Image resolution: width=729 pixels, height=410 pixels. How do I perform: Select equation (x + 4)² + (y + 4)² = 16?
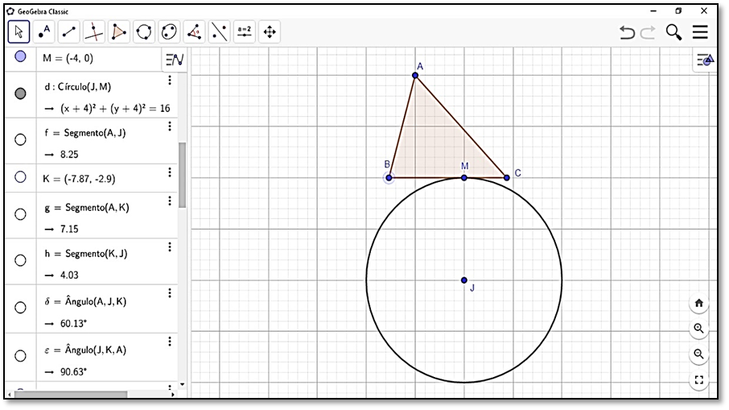(x=115, y=109)
